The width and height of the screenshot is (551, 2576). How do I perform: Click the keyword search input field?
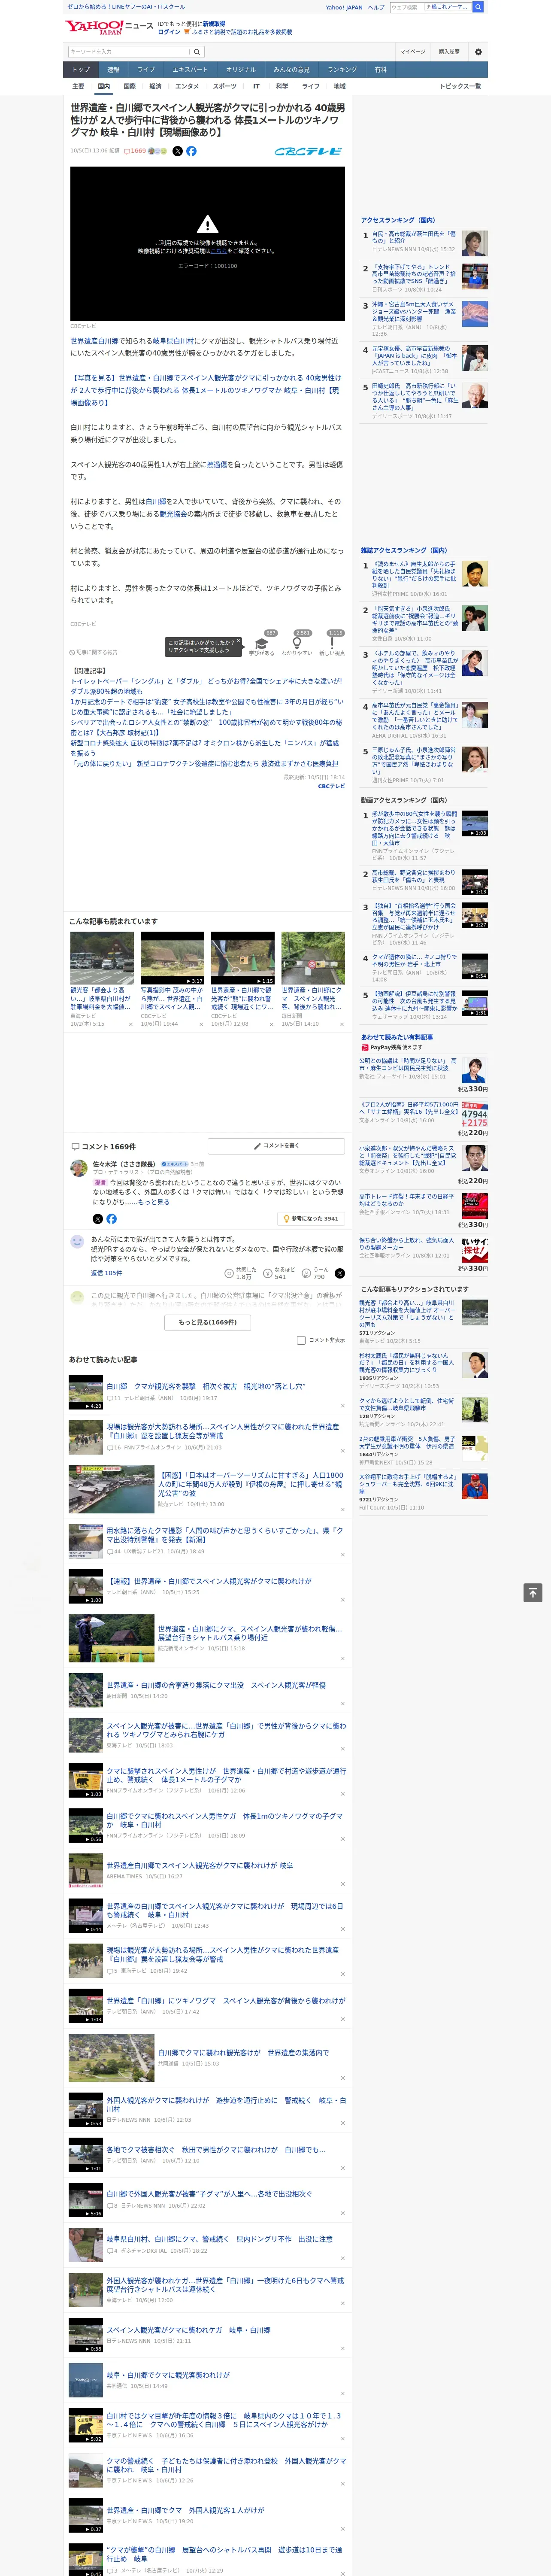pyautogui.click(x=129, y=52)
